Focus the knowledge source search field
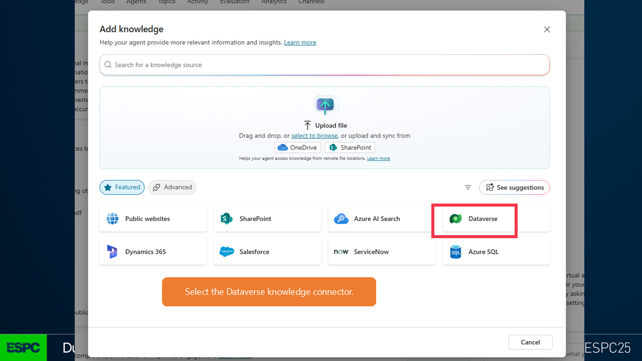The image size is (642, 361). [x=325, y=65]
